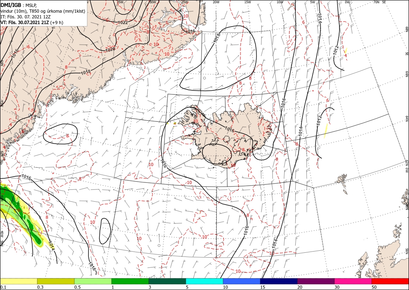
Task: Click the "50" label under the color scale
Action: [x=374, y=287]
